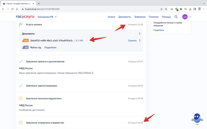Open the site search magnifier icon

pos(176,17)
